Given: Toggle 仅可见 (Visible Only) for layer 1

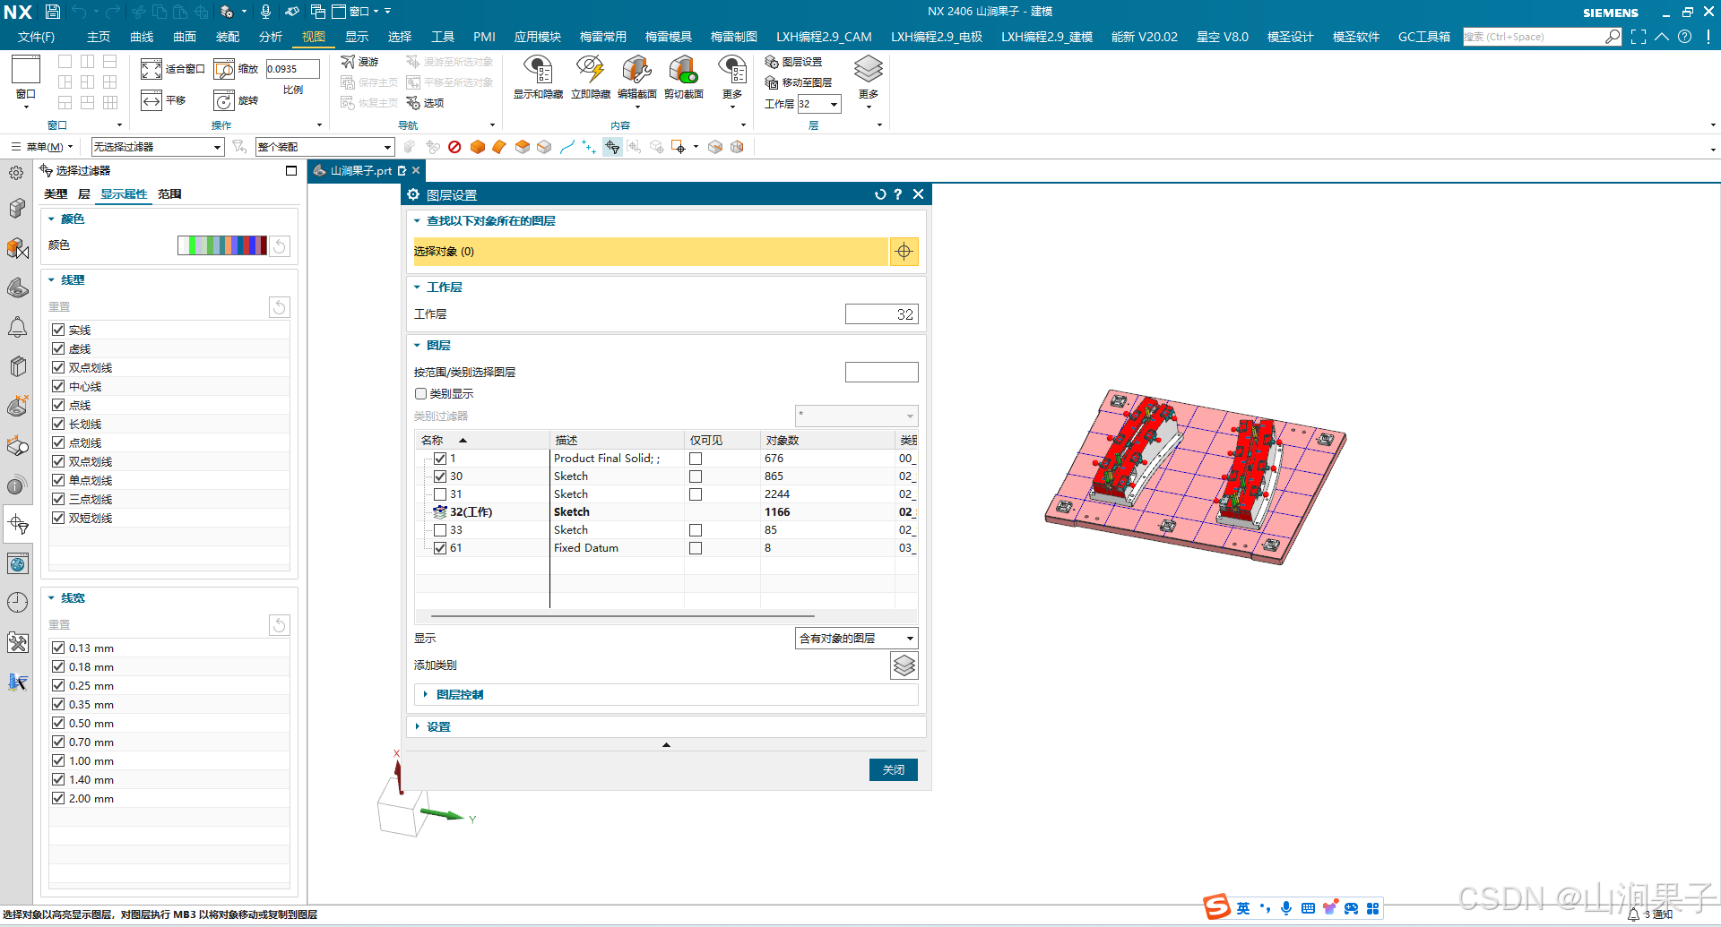Looking at the screenshot, I should coord(696,459).
